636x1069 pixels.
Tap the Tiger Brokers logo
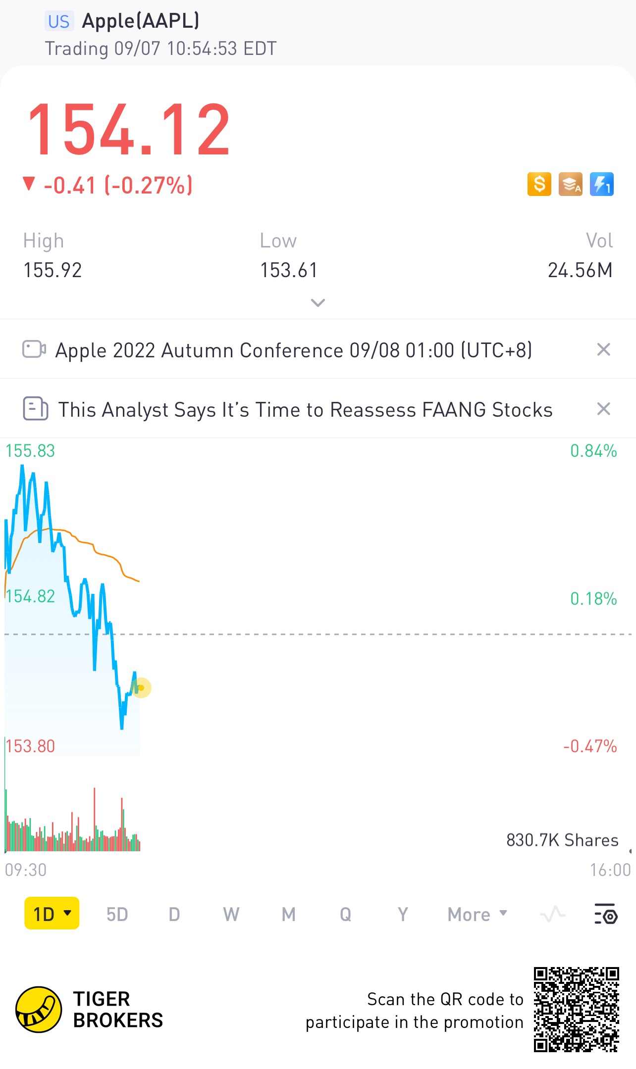coord(39,1010)
